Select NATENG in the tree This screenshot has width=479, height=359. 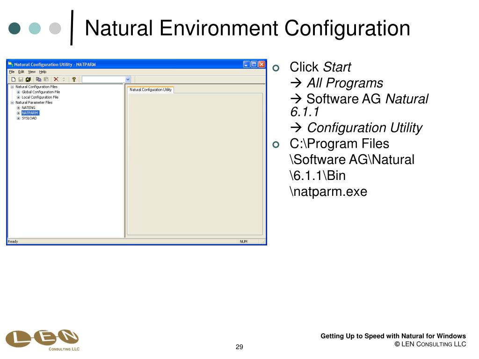(x=29, y=108)
